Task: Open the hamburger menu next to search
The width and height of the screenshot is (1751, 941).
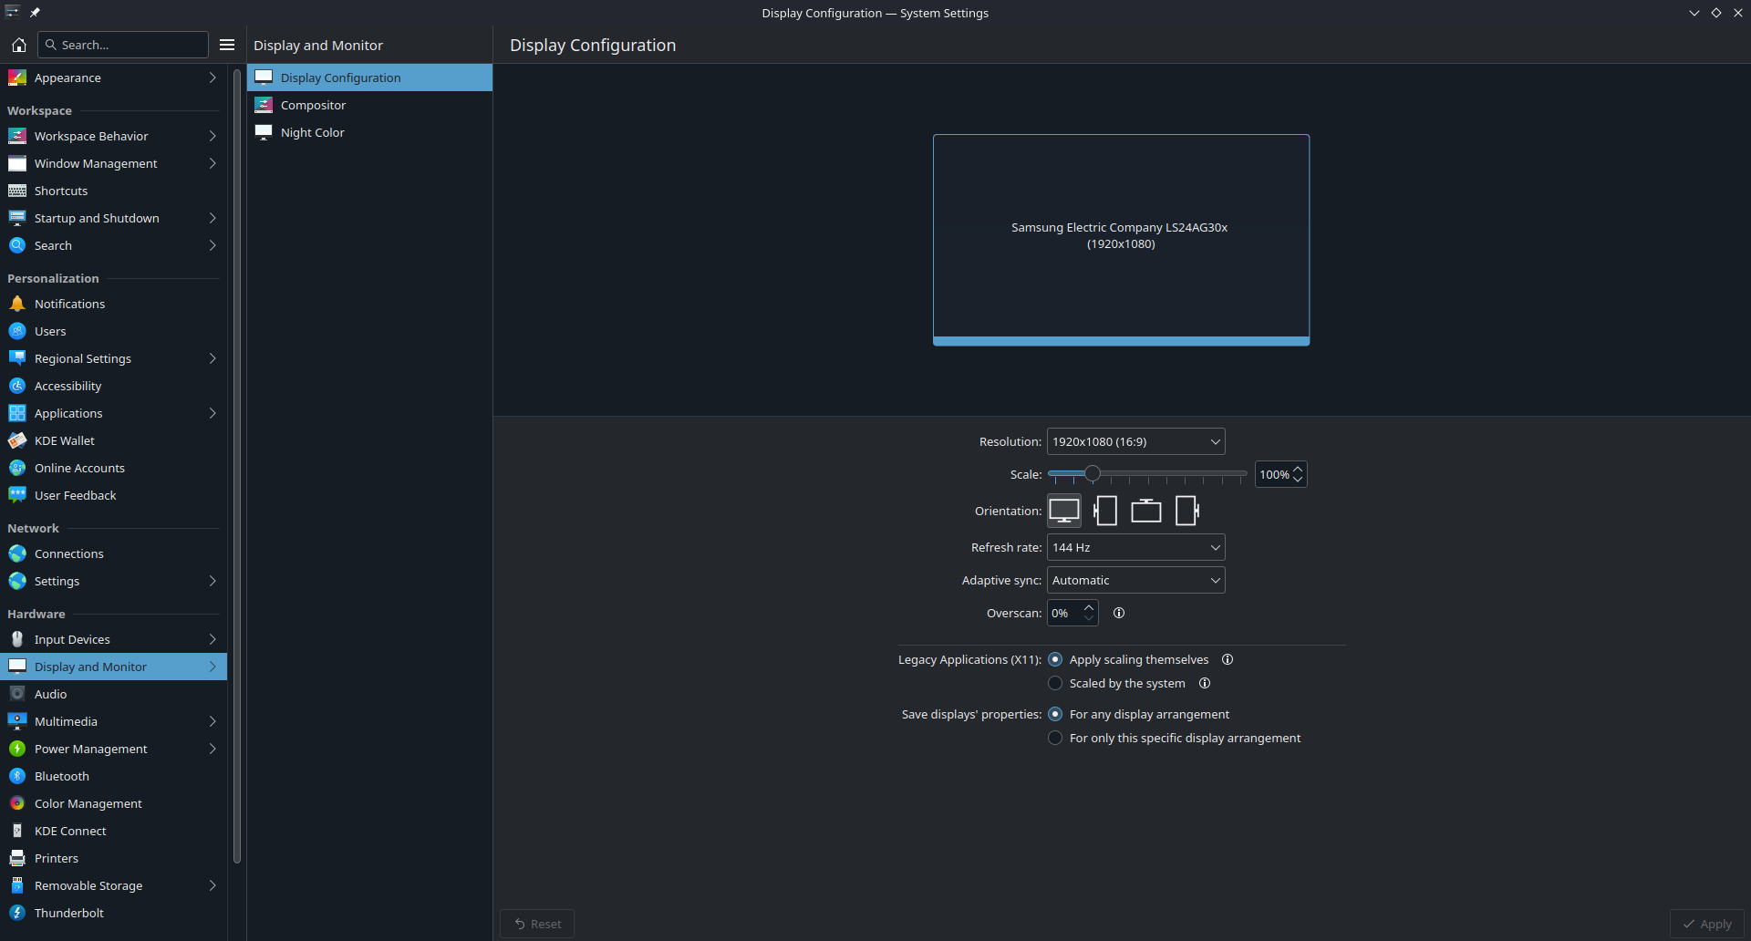Action: coord(226,45)
